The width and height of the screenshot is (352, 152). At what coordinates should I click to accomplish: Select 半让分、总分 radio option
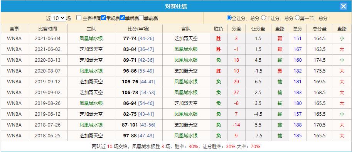point(263,18)
